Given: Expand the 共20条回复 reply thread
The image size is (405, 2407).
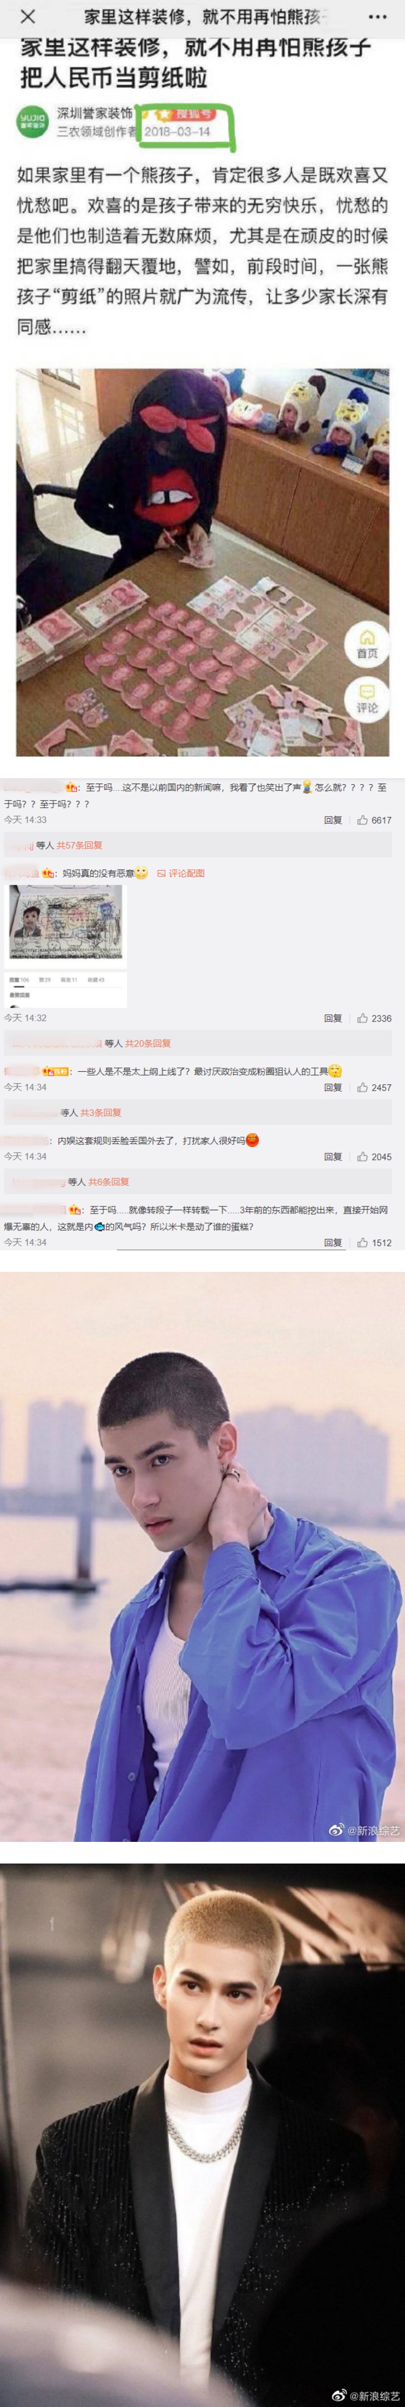Looking at the screenshot, I should click(148, 1043).
